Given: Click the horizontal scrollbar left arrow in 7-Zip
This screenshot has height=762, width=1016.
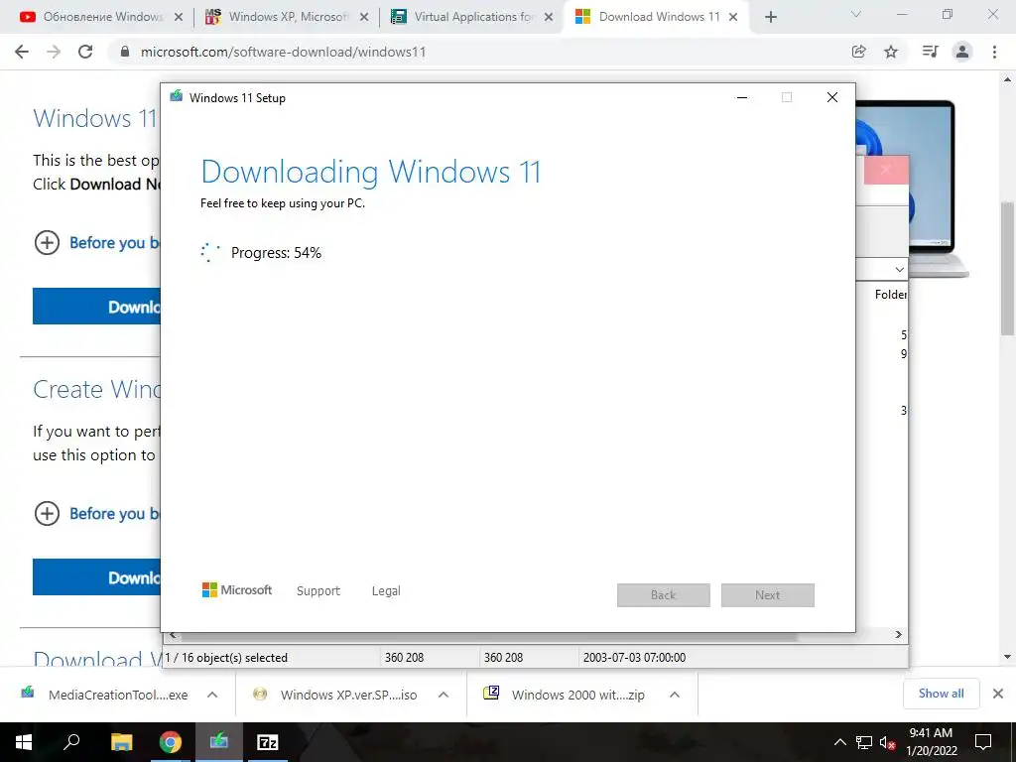Looking at the screenshot, I should tap(173, 636).
